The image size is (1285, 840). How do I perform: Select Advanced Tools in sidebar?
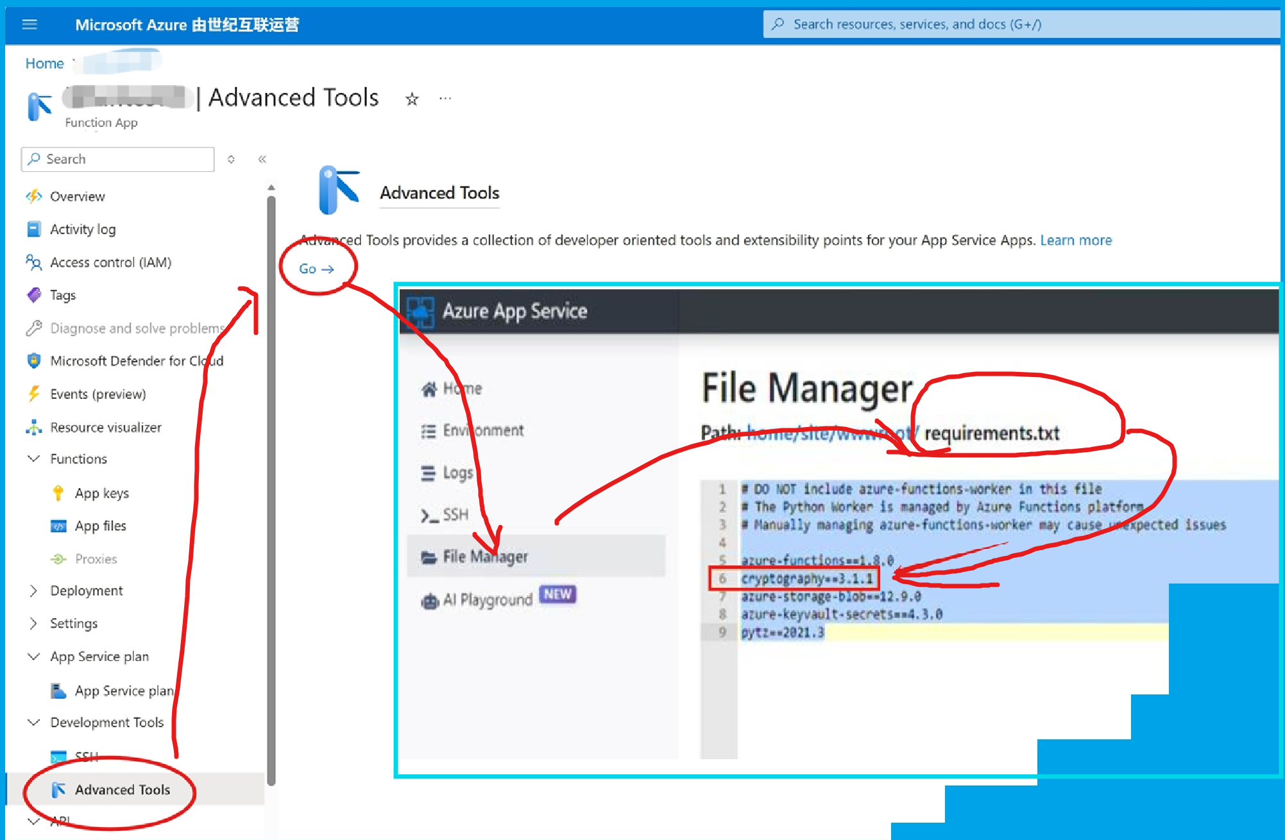[x=122, y=789]
